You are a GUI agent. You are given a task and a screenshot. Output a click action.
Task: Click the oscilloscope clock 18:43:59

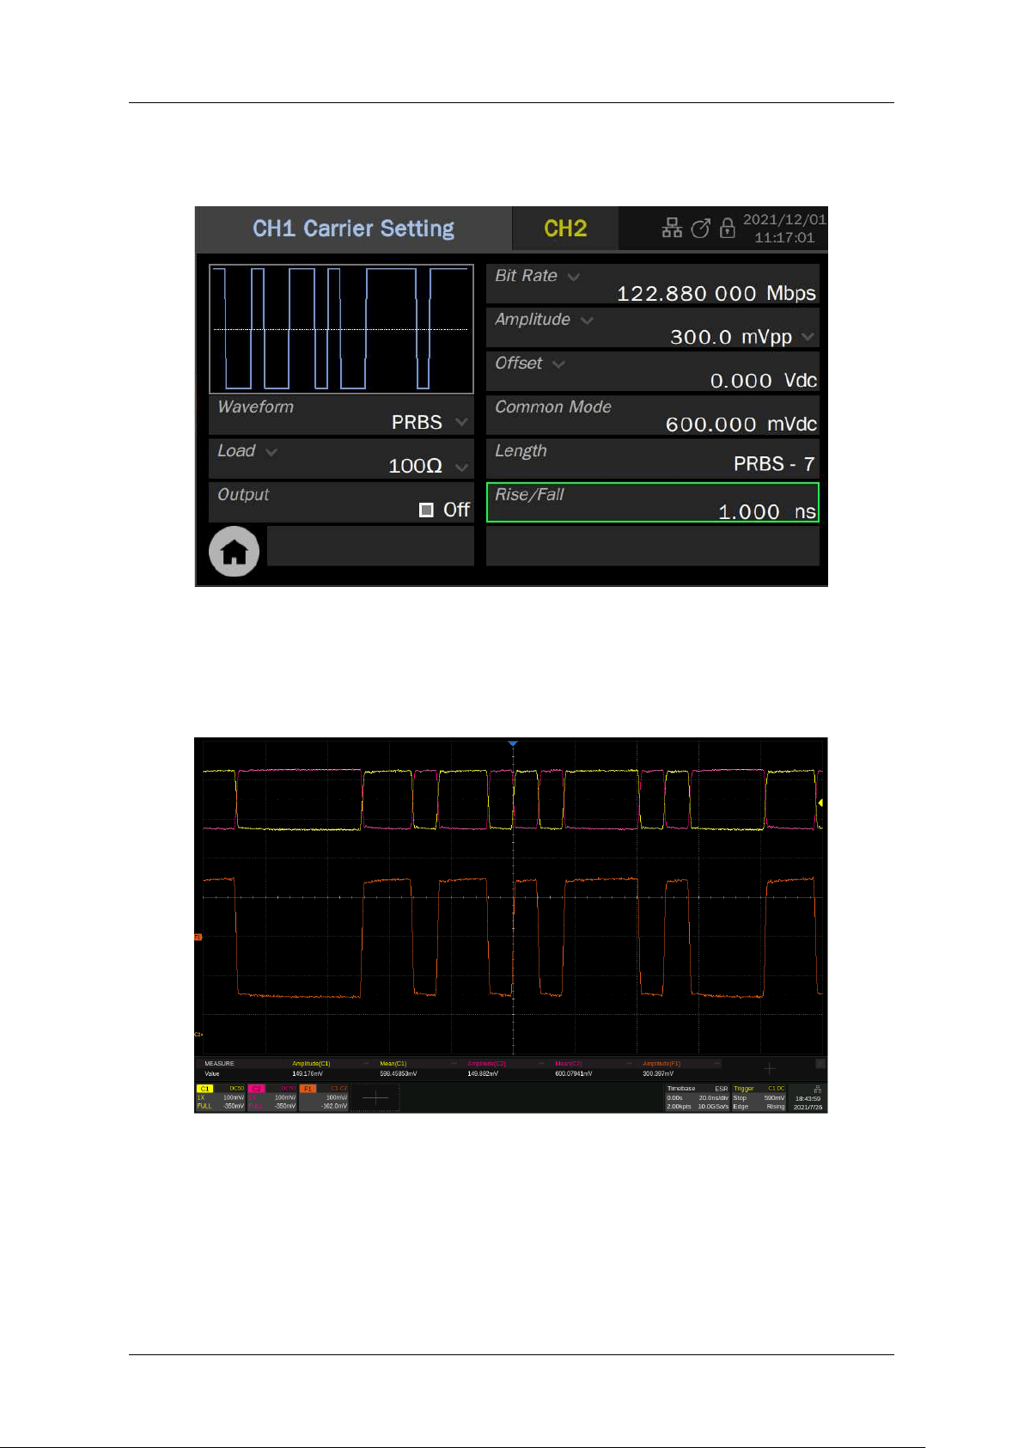tap(808, 1098)
